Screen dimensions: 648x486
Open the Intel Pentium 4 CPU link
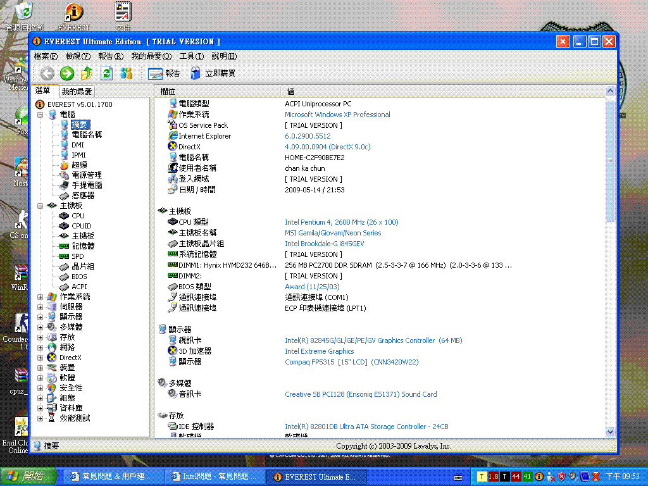[341, 222]
